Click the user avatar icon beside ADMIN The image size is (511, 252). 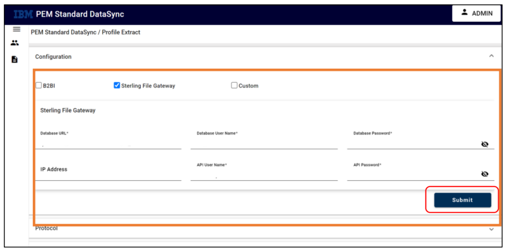[x=465, y=12]
